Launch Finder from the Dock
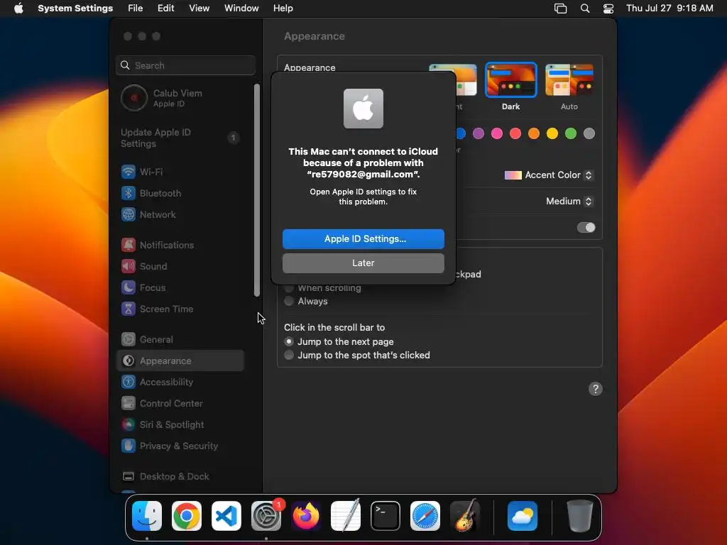This screenshot has height=545, width=727. click(x=147, y=516)
